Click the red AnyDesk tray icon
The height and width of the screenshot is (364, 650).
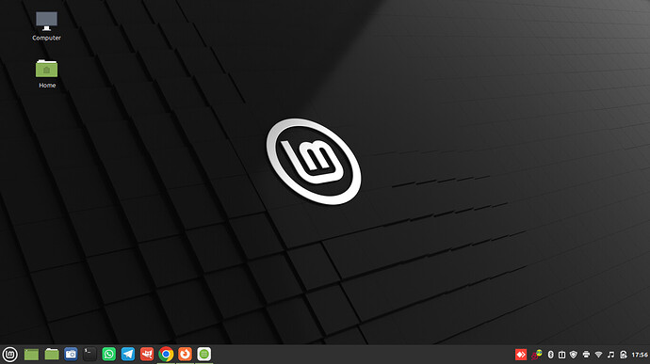pos(521,355)
